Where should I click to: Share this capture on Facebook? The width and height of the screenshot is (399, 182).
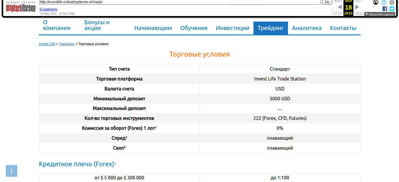coord(384,8)
